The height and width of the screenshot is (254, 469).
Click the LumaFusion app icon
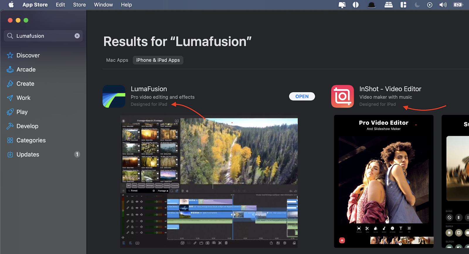pos(114,96)
